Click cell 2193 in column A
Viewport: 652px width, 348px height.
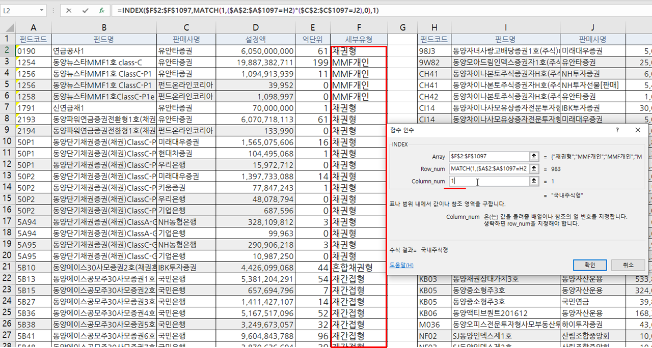(33, 119)
